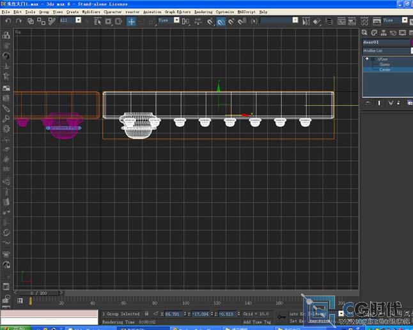Switch to the Create command panel tab
The height and width of the screenshot is (330, 413).
click(x=364, y=33)
